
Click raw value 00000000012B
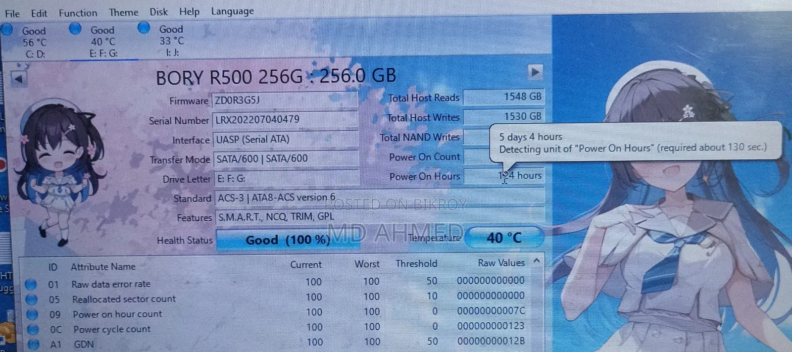point(491,341)
